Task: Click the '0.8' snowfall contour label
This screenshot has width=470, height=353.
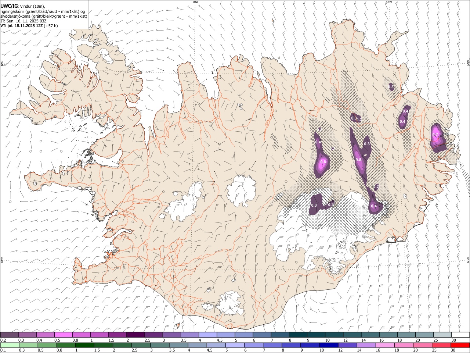Action: click(323, 162)
